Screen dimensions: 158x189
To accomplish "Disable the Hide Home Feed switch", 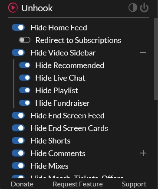I will tap(18, 27).
